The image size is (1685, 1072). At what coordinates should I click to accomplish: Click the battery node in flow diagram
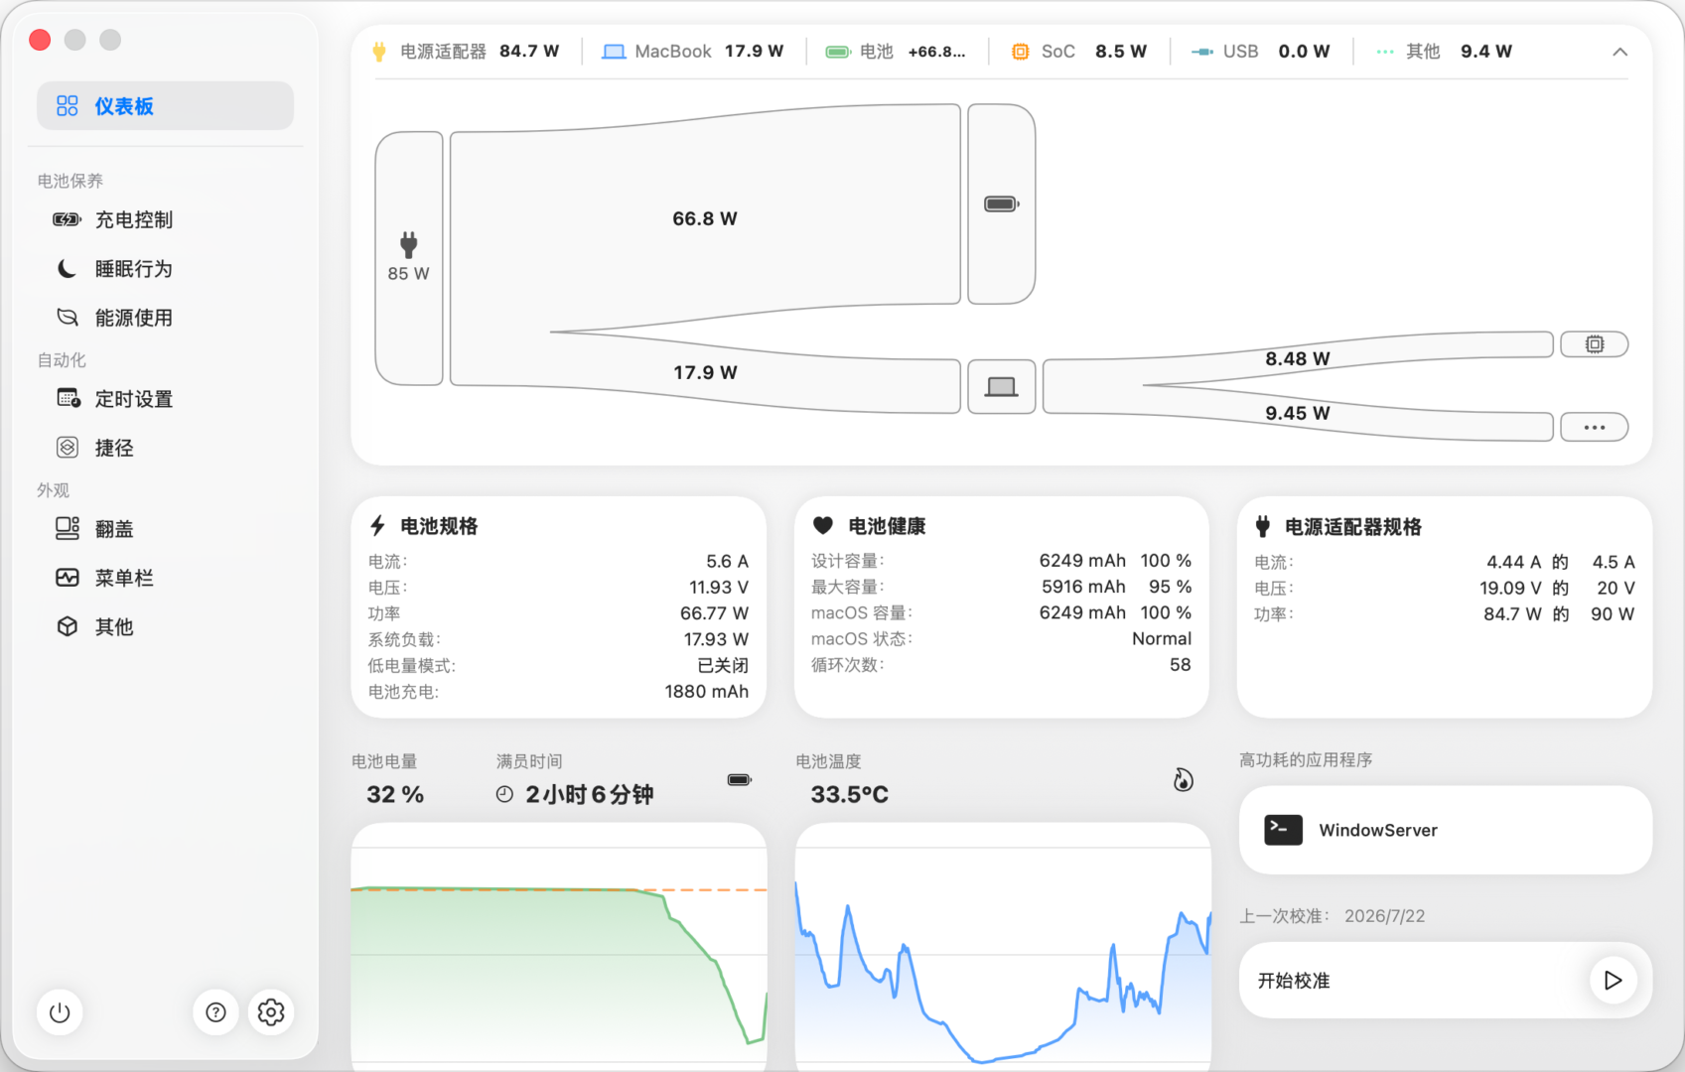[x=1001, y=204]
